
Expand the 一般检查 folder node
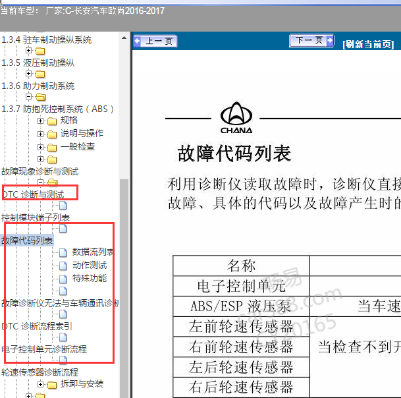coord(40,147)
